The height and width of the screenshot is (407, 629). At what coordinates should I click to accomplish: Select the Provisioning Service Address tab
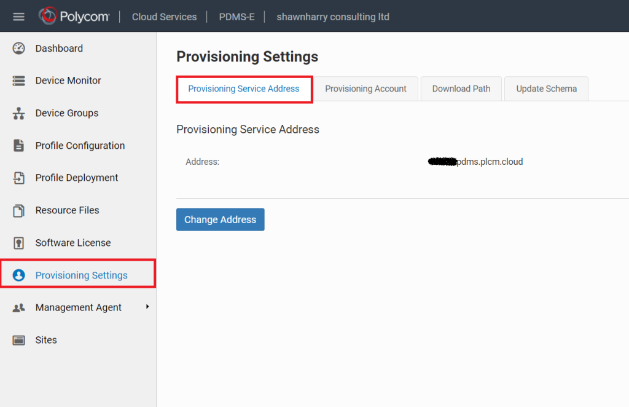(x=244, y=89)
